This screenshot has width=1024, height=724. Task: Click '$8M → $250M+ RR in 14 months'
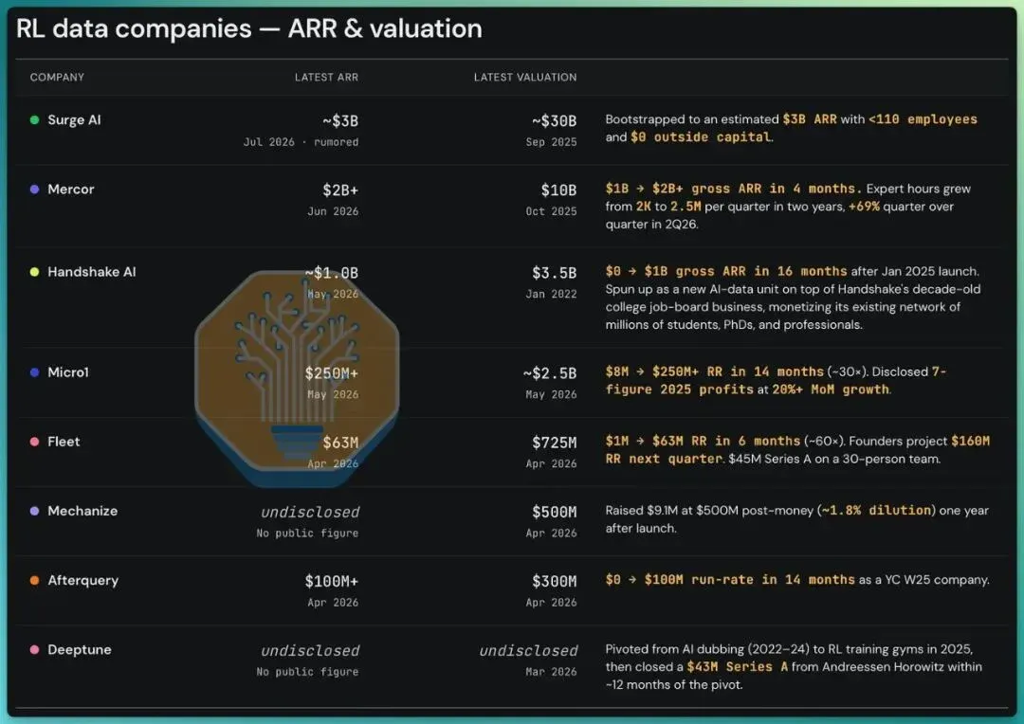tap(715, 371)
